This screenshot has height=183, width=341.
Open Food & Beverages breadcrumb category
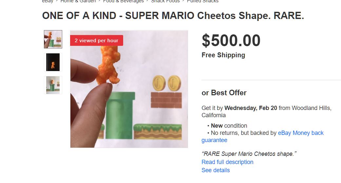pos(123,1)
